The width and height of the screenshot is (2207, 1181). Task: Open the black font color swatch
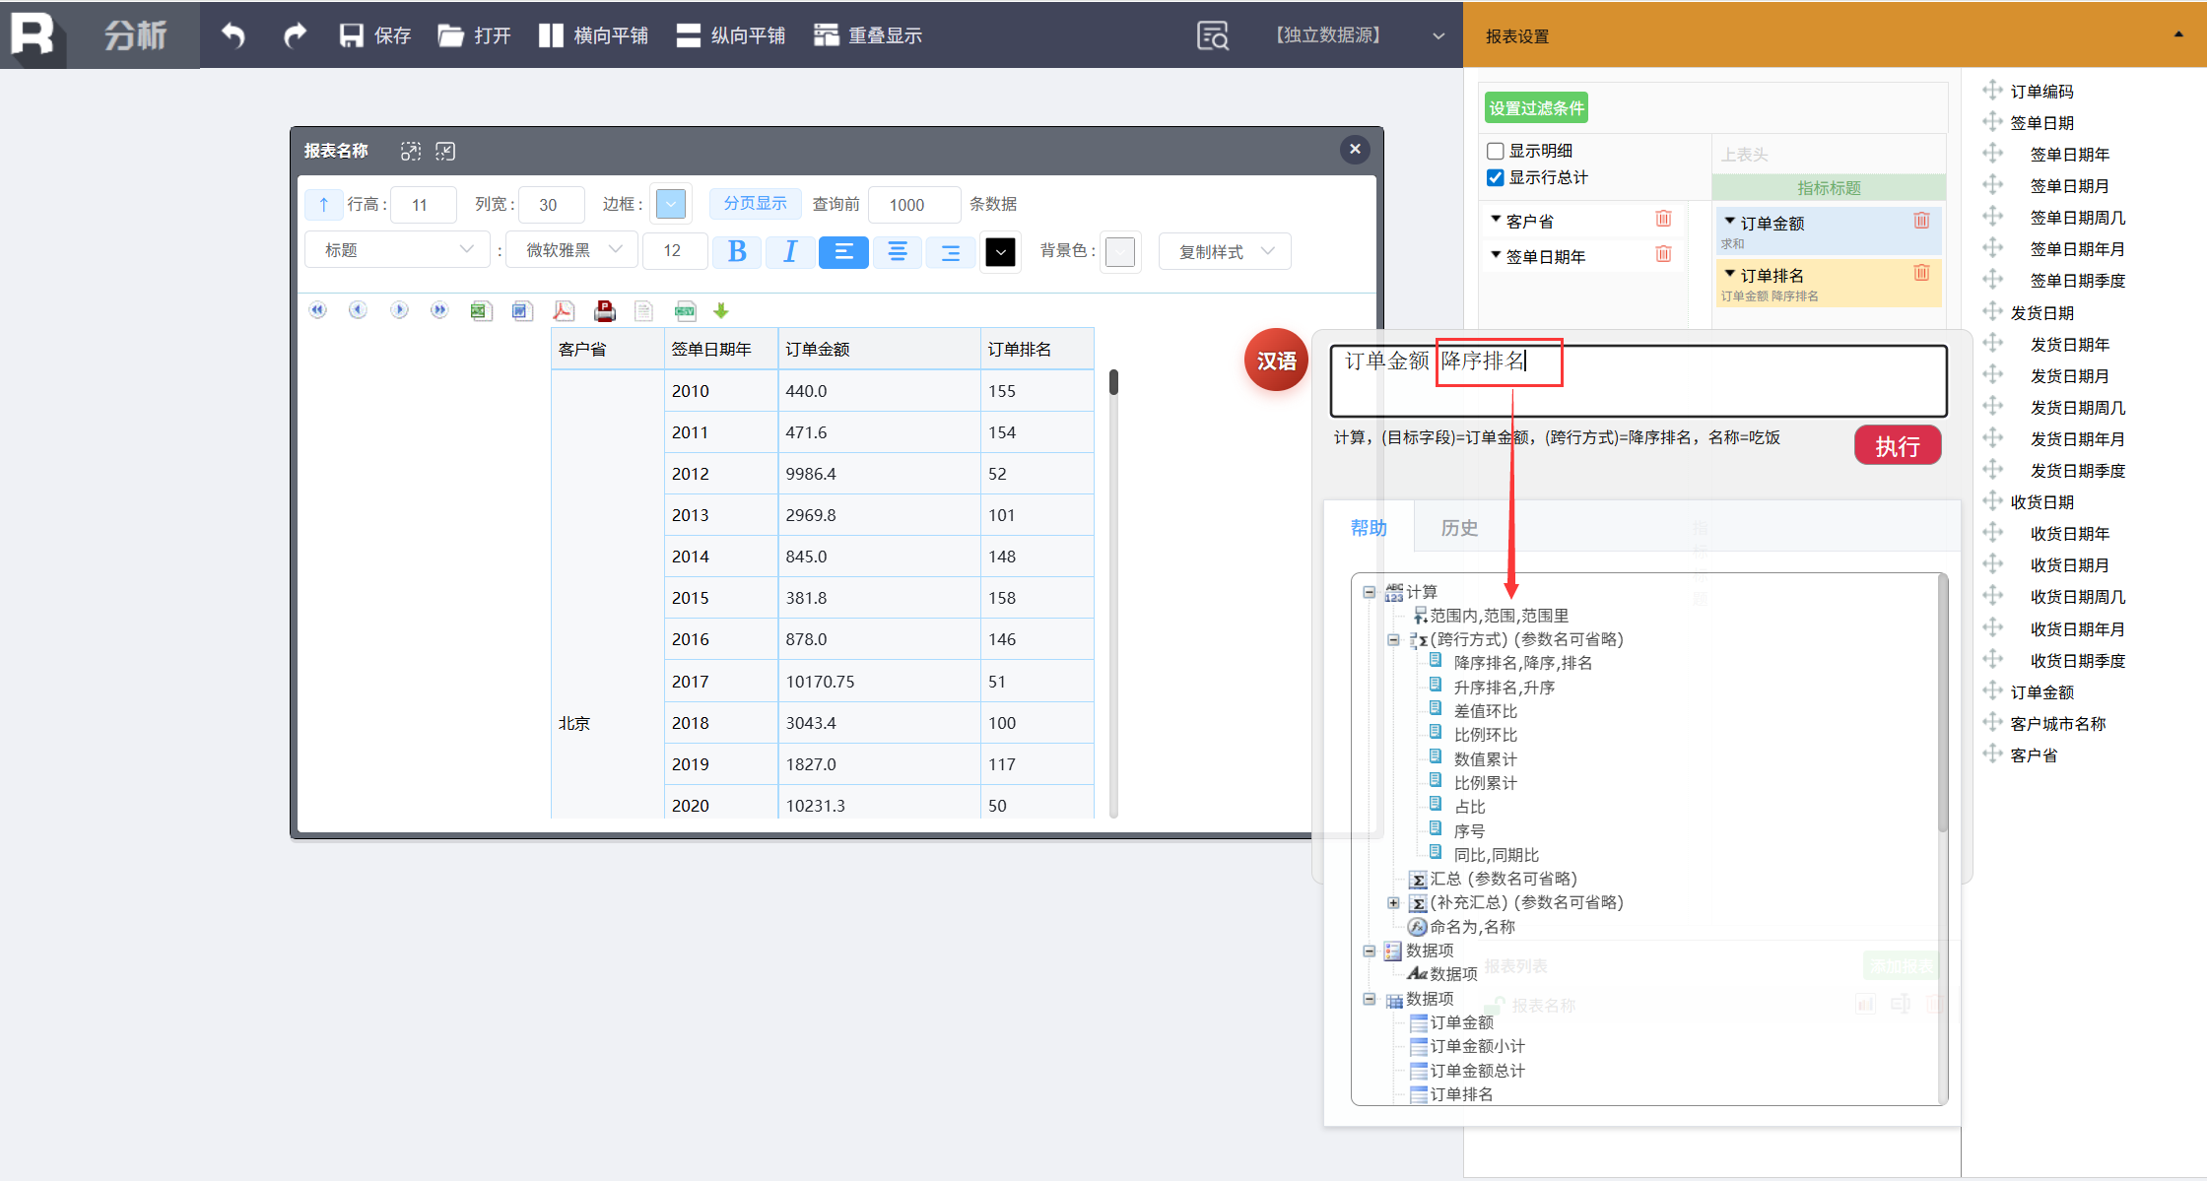tap(1000, 252)
